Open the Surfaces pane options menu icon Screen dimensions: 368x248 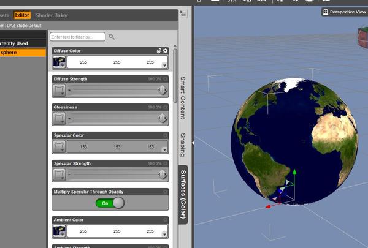[183, 13]
